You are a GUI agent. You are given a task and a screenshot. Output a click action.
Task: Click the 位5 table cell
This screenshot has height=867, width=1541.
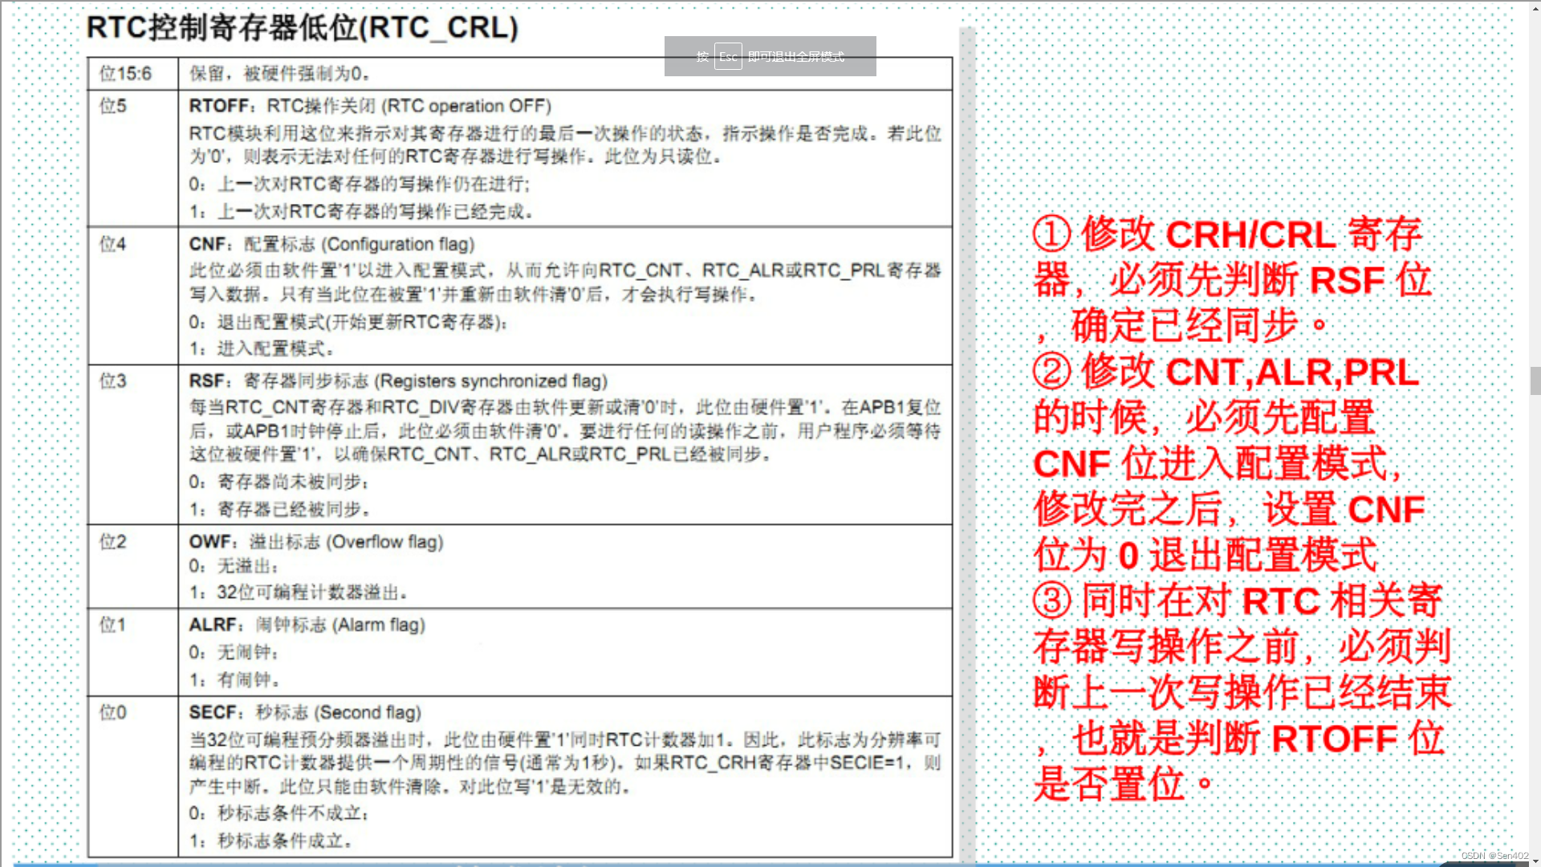[113, 106]
